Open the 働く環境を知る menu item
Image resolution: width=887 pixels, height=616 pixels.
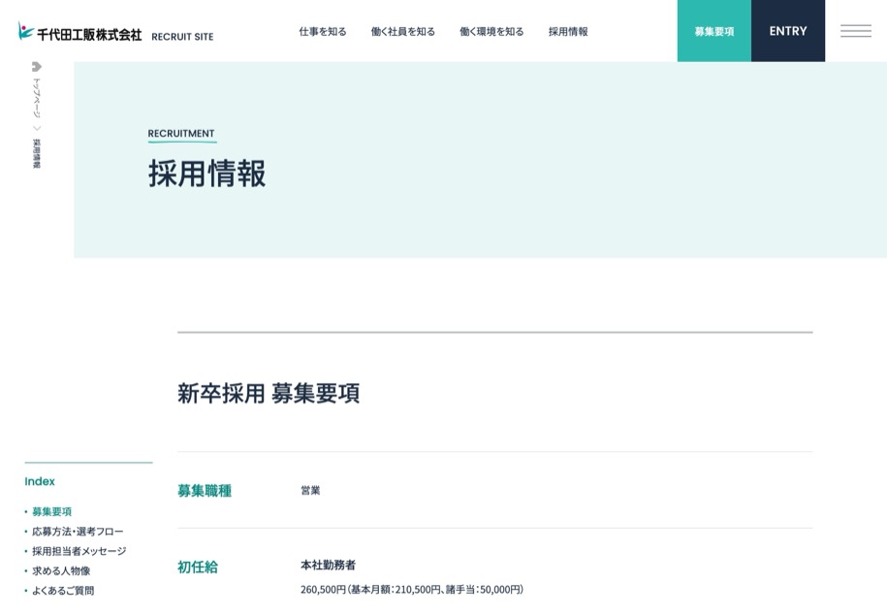point(491,32)
